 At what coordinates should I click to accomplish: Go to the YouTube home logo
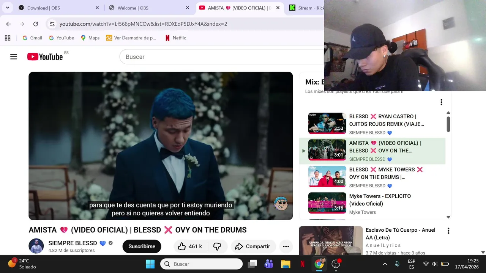coord(45,57)
